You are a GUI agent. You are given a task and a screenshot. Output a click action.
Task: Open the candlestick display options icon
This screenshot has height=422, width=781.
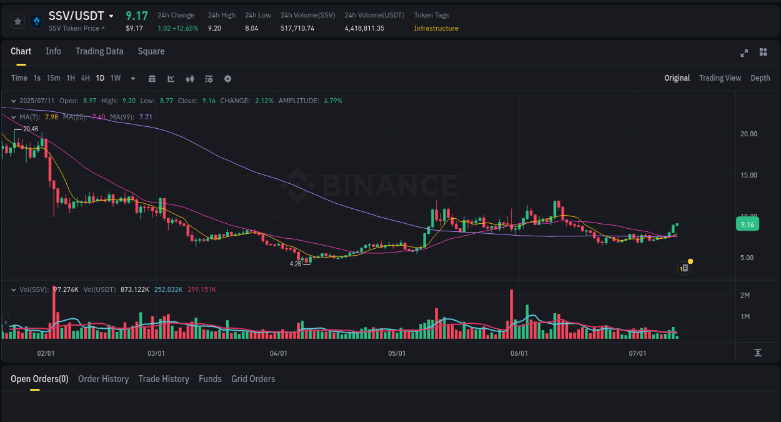pos(189,78)
